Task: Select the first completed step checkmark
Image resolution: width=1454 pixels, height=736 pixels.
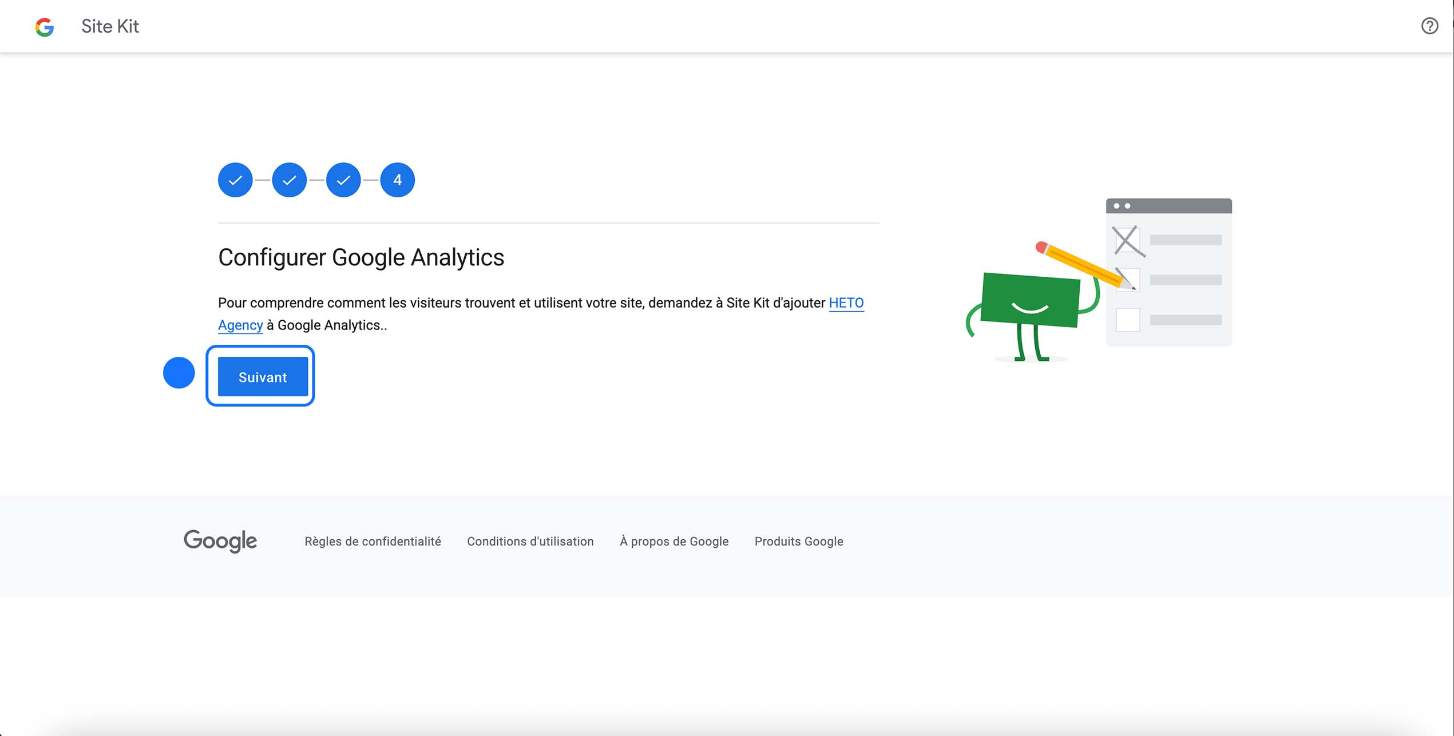Action: pyautogui.click(x=235, y=180)
